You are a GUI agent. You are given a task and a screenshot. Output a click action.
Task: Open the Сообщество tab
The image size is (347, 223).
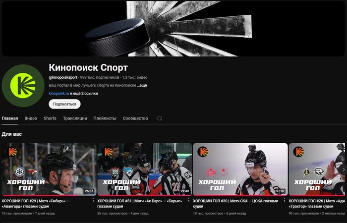(x=135, y=118)
